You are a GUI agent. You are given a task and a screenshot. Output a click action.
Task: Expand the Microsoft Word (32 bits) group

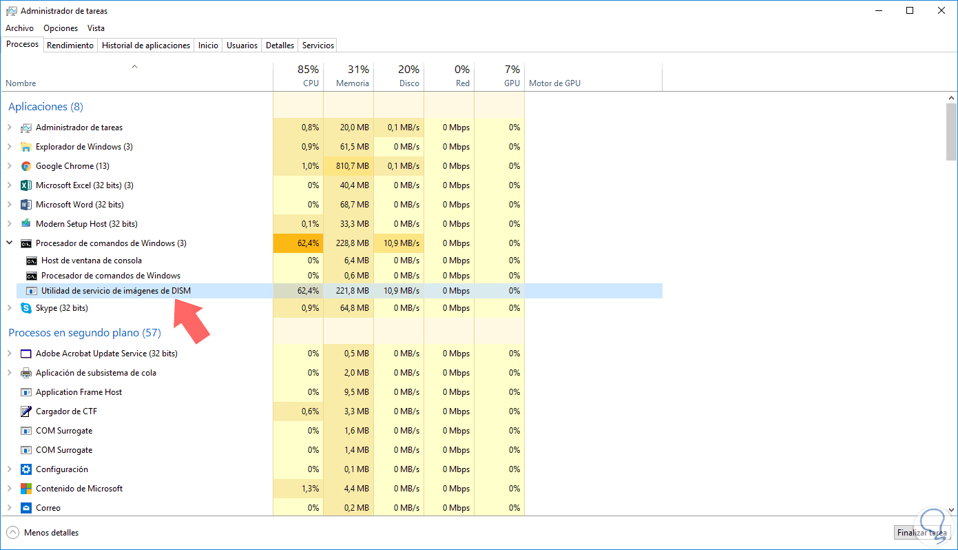point(10,205)
